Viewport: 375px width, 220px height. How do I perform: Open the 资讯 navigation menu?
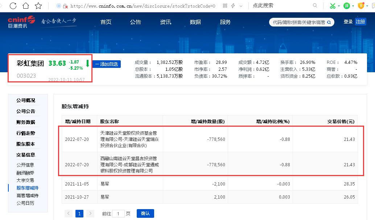click(165, 22)
